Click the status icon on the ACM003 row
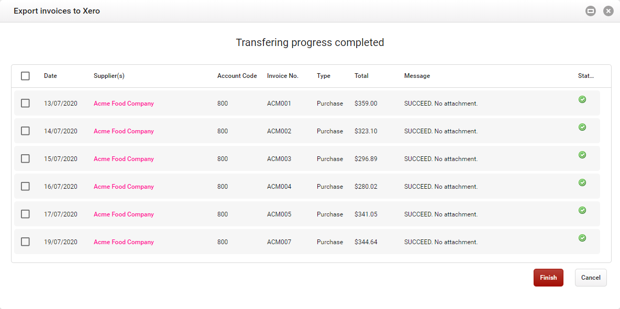The width and height of the screenshot is (620, 309). pyautogui.click(x=582, y=155)
